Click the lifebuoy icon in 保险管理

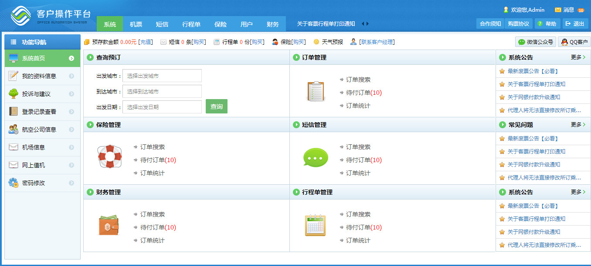(109, 156)
